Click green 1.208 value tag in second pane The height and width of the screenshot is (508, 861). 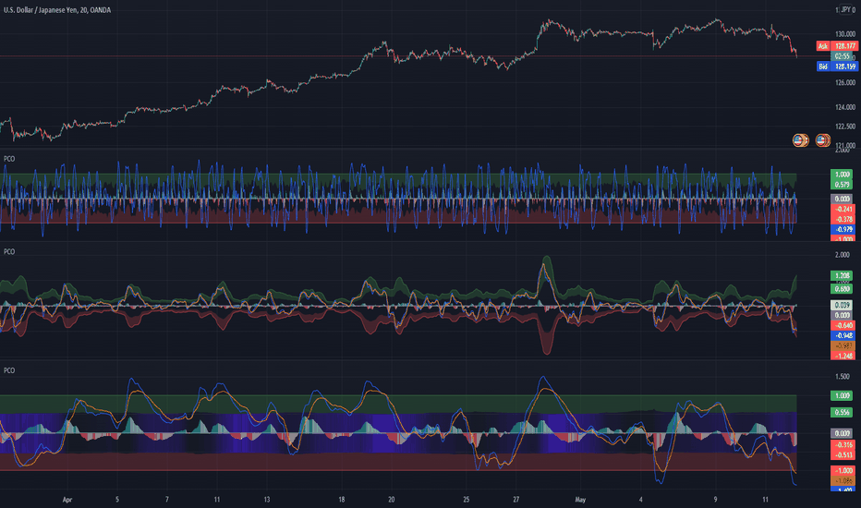pos(843,275)
